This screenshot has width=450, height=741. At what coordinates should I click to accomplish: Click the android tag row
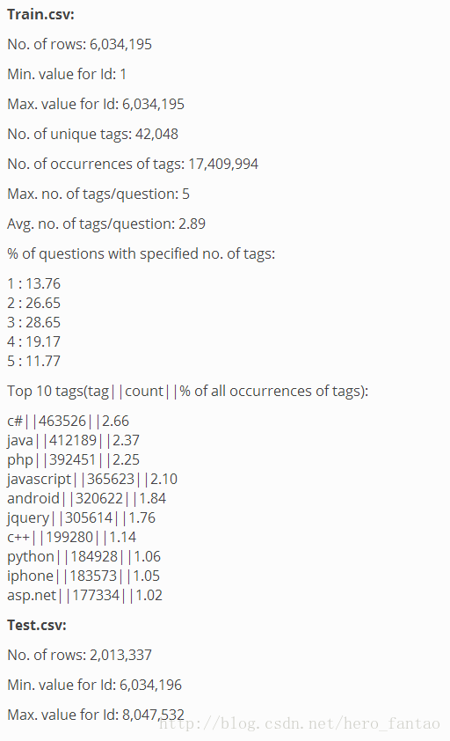pyautogui.click(x=86, y=499)
